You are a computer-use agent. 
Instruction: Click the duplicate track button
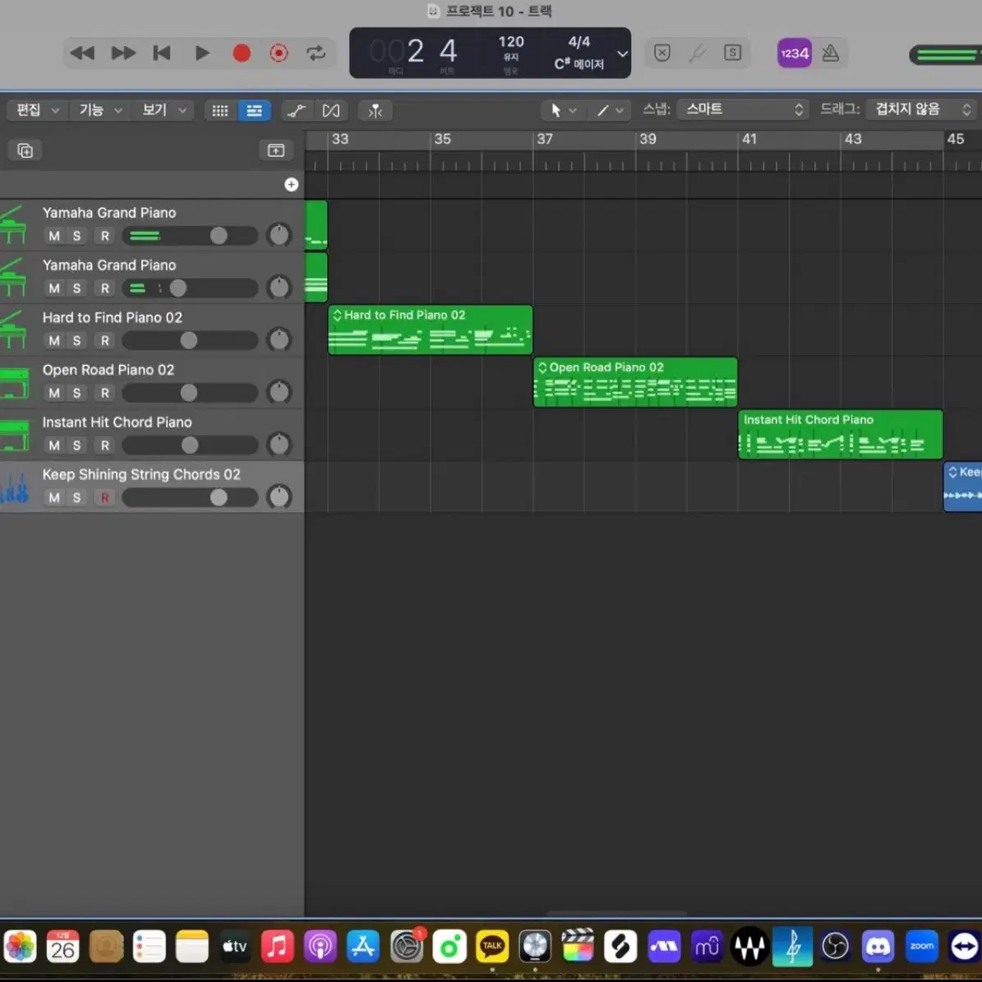(25, 150)
